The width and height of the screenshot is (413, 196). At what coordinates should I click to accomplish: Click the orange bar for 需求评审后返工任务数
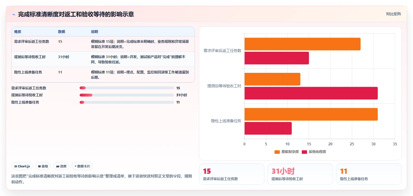pos(302,44)
